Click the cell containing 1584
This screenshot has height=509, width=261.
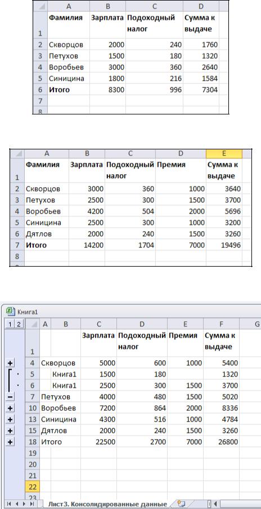coord(201,78)
